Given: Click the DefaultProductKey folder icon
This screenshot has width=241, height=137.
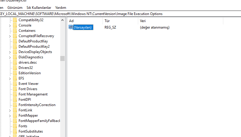Looking at the screenshot, I should tap(15, 41).
